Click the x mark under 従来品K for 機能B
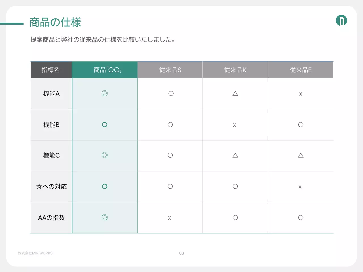This screenshot has height=272, width=363. [x=235, y=125]
